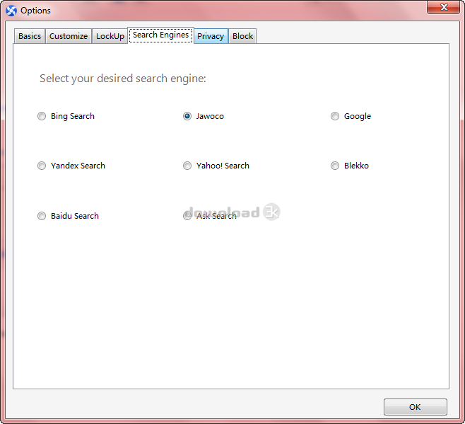465x424 pixels.
Task: Open the Privacy tab
Action: tap(211, 36)
